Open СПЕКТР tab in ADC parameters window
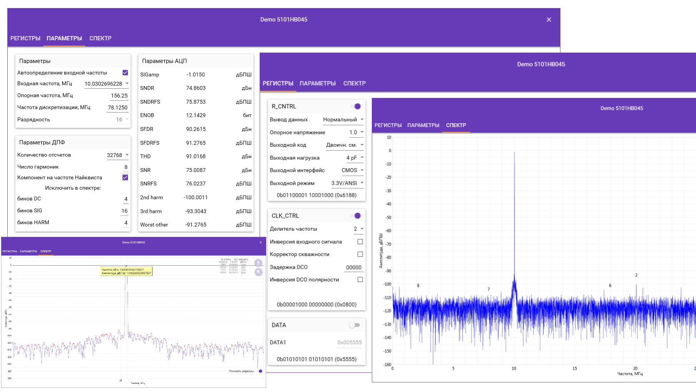Viewport: 696px width, 392px height. click(100, 38)
